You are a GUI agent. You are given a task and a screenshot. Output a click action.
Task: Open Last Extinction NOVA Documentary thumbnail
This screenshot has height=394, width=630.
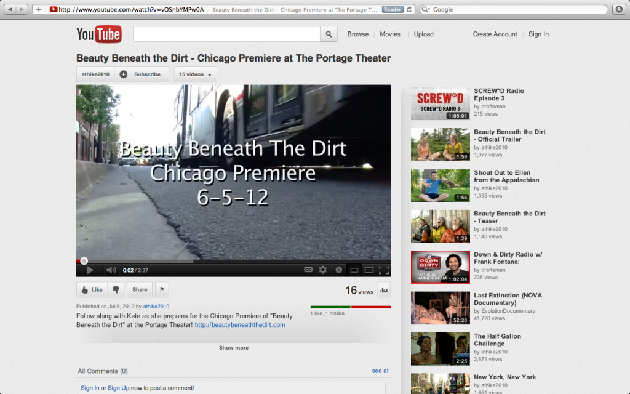441,308
